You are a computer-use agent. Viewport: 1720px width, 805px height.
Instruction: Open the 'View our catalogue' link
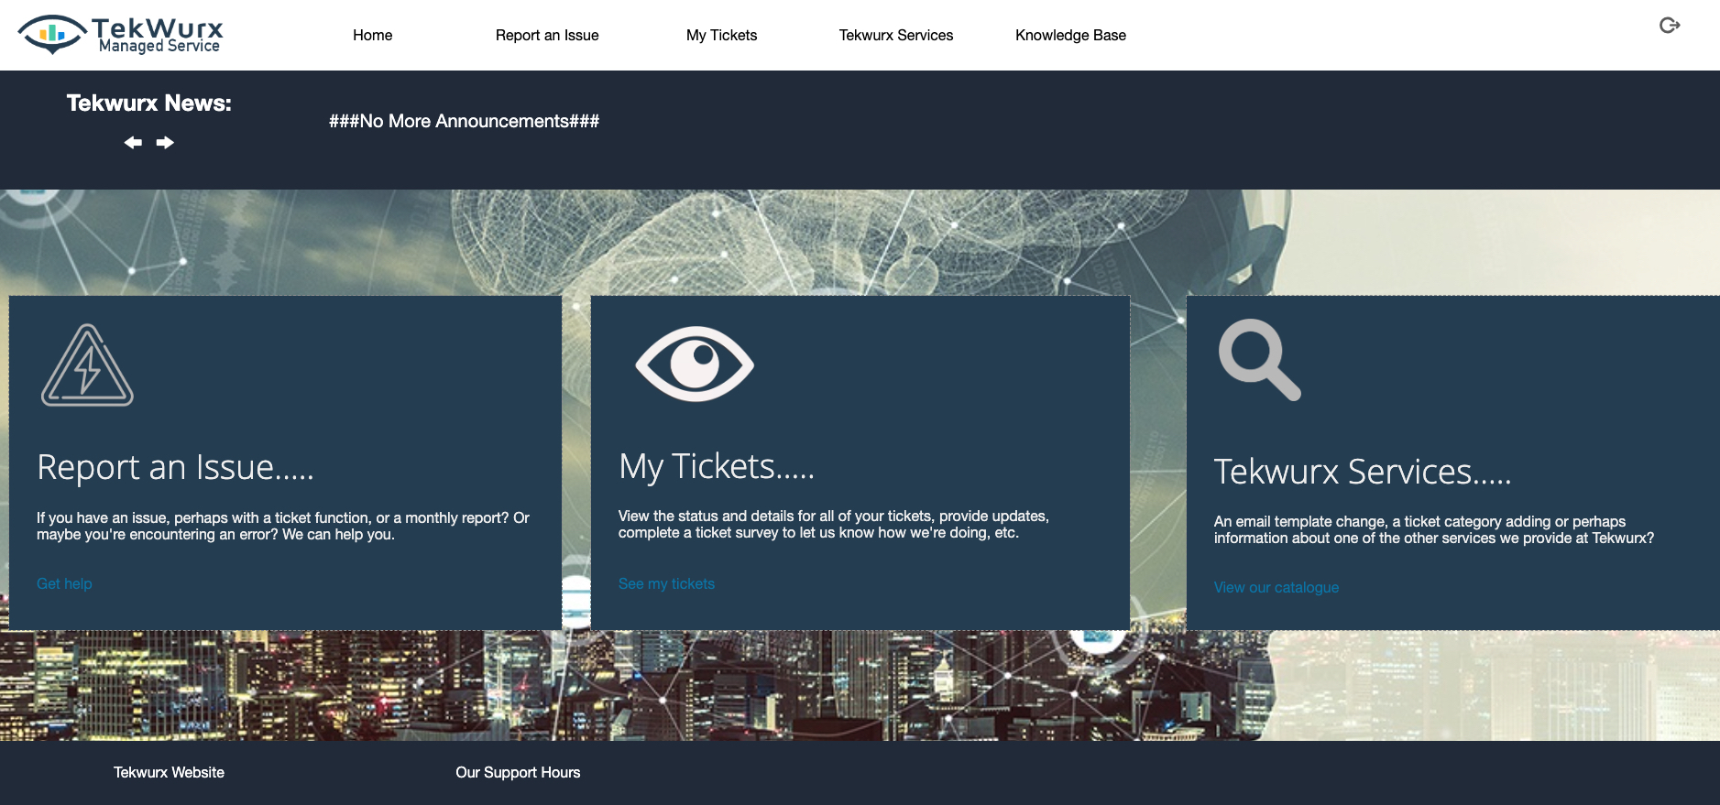click(x=1276, y=587)
